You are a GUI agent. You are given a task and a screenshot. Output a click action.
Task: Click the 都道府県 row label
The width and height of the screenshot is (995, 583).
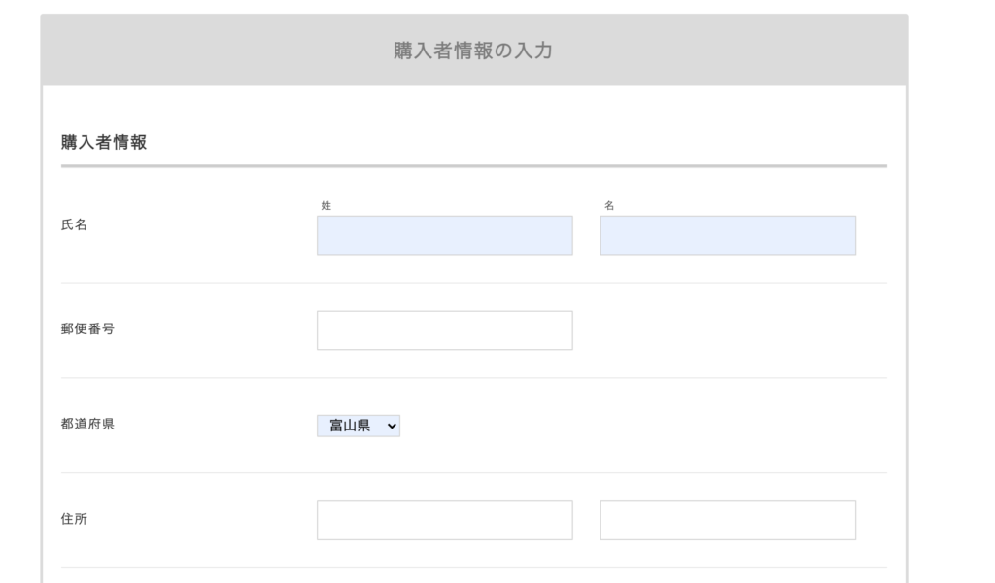pyautogui.click(x=87, y=424)
